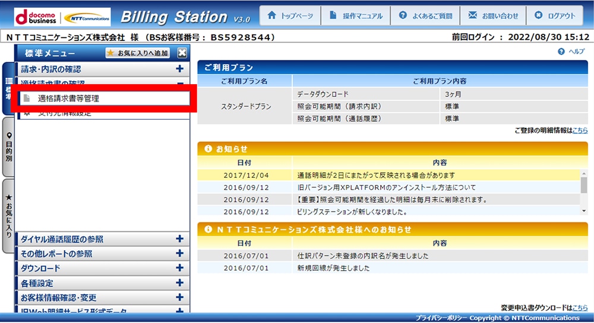Switch to the 目的別 side tab
The width and height of the screenshot is (594, 323).
coord(8,147)
